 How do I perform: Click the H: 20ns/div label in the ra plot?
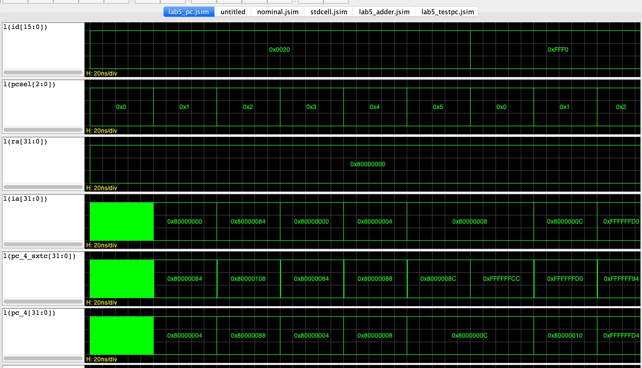pyautogui.click(x=102, y=188)
